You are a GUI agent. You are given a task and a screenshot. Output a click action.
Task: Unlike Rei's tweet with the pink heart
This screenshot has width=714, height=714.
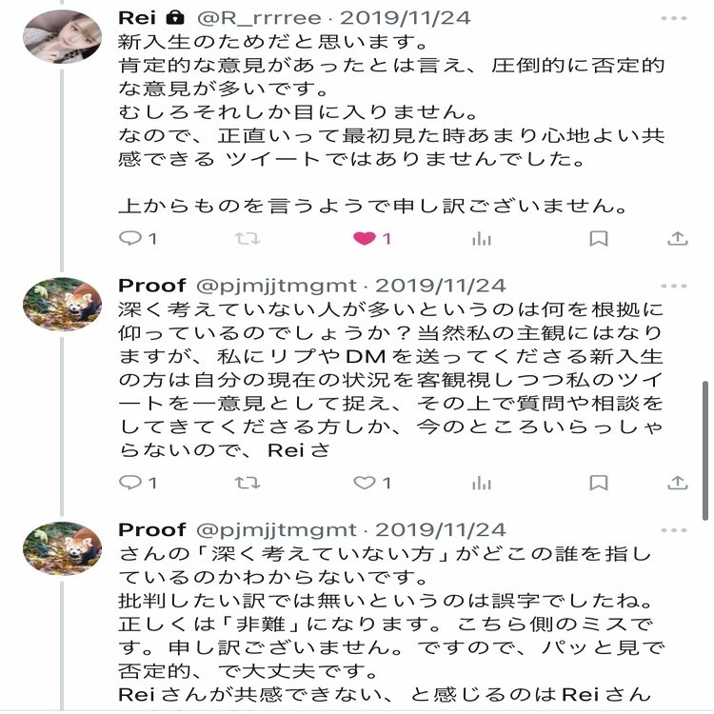[x=365, y=239]
